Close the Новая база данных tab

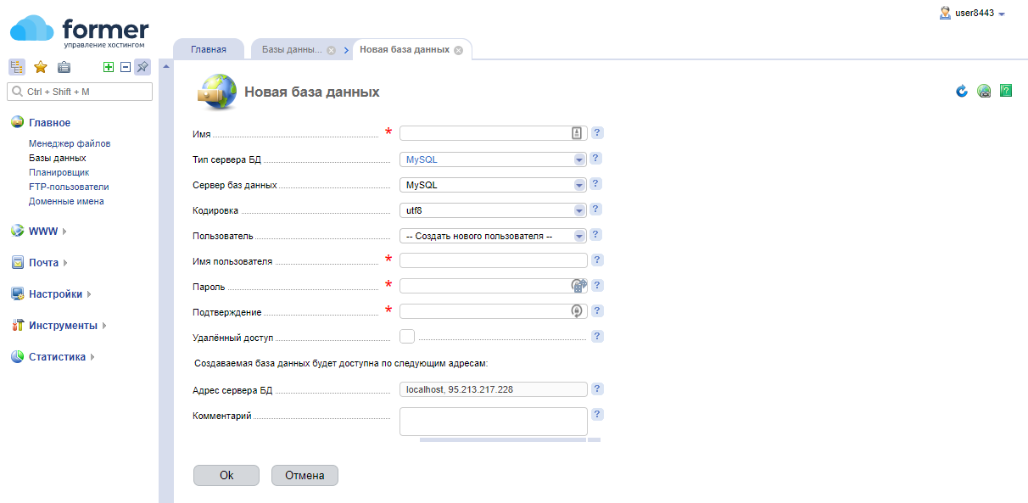[458, 50]
